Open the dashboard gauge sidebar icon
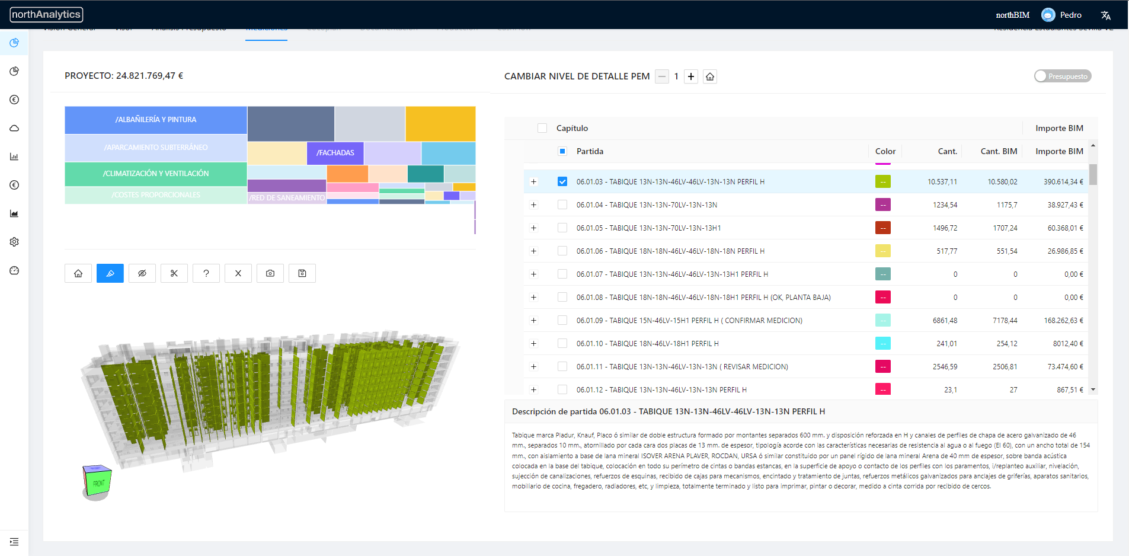 (x=14, y=270)
